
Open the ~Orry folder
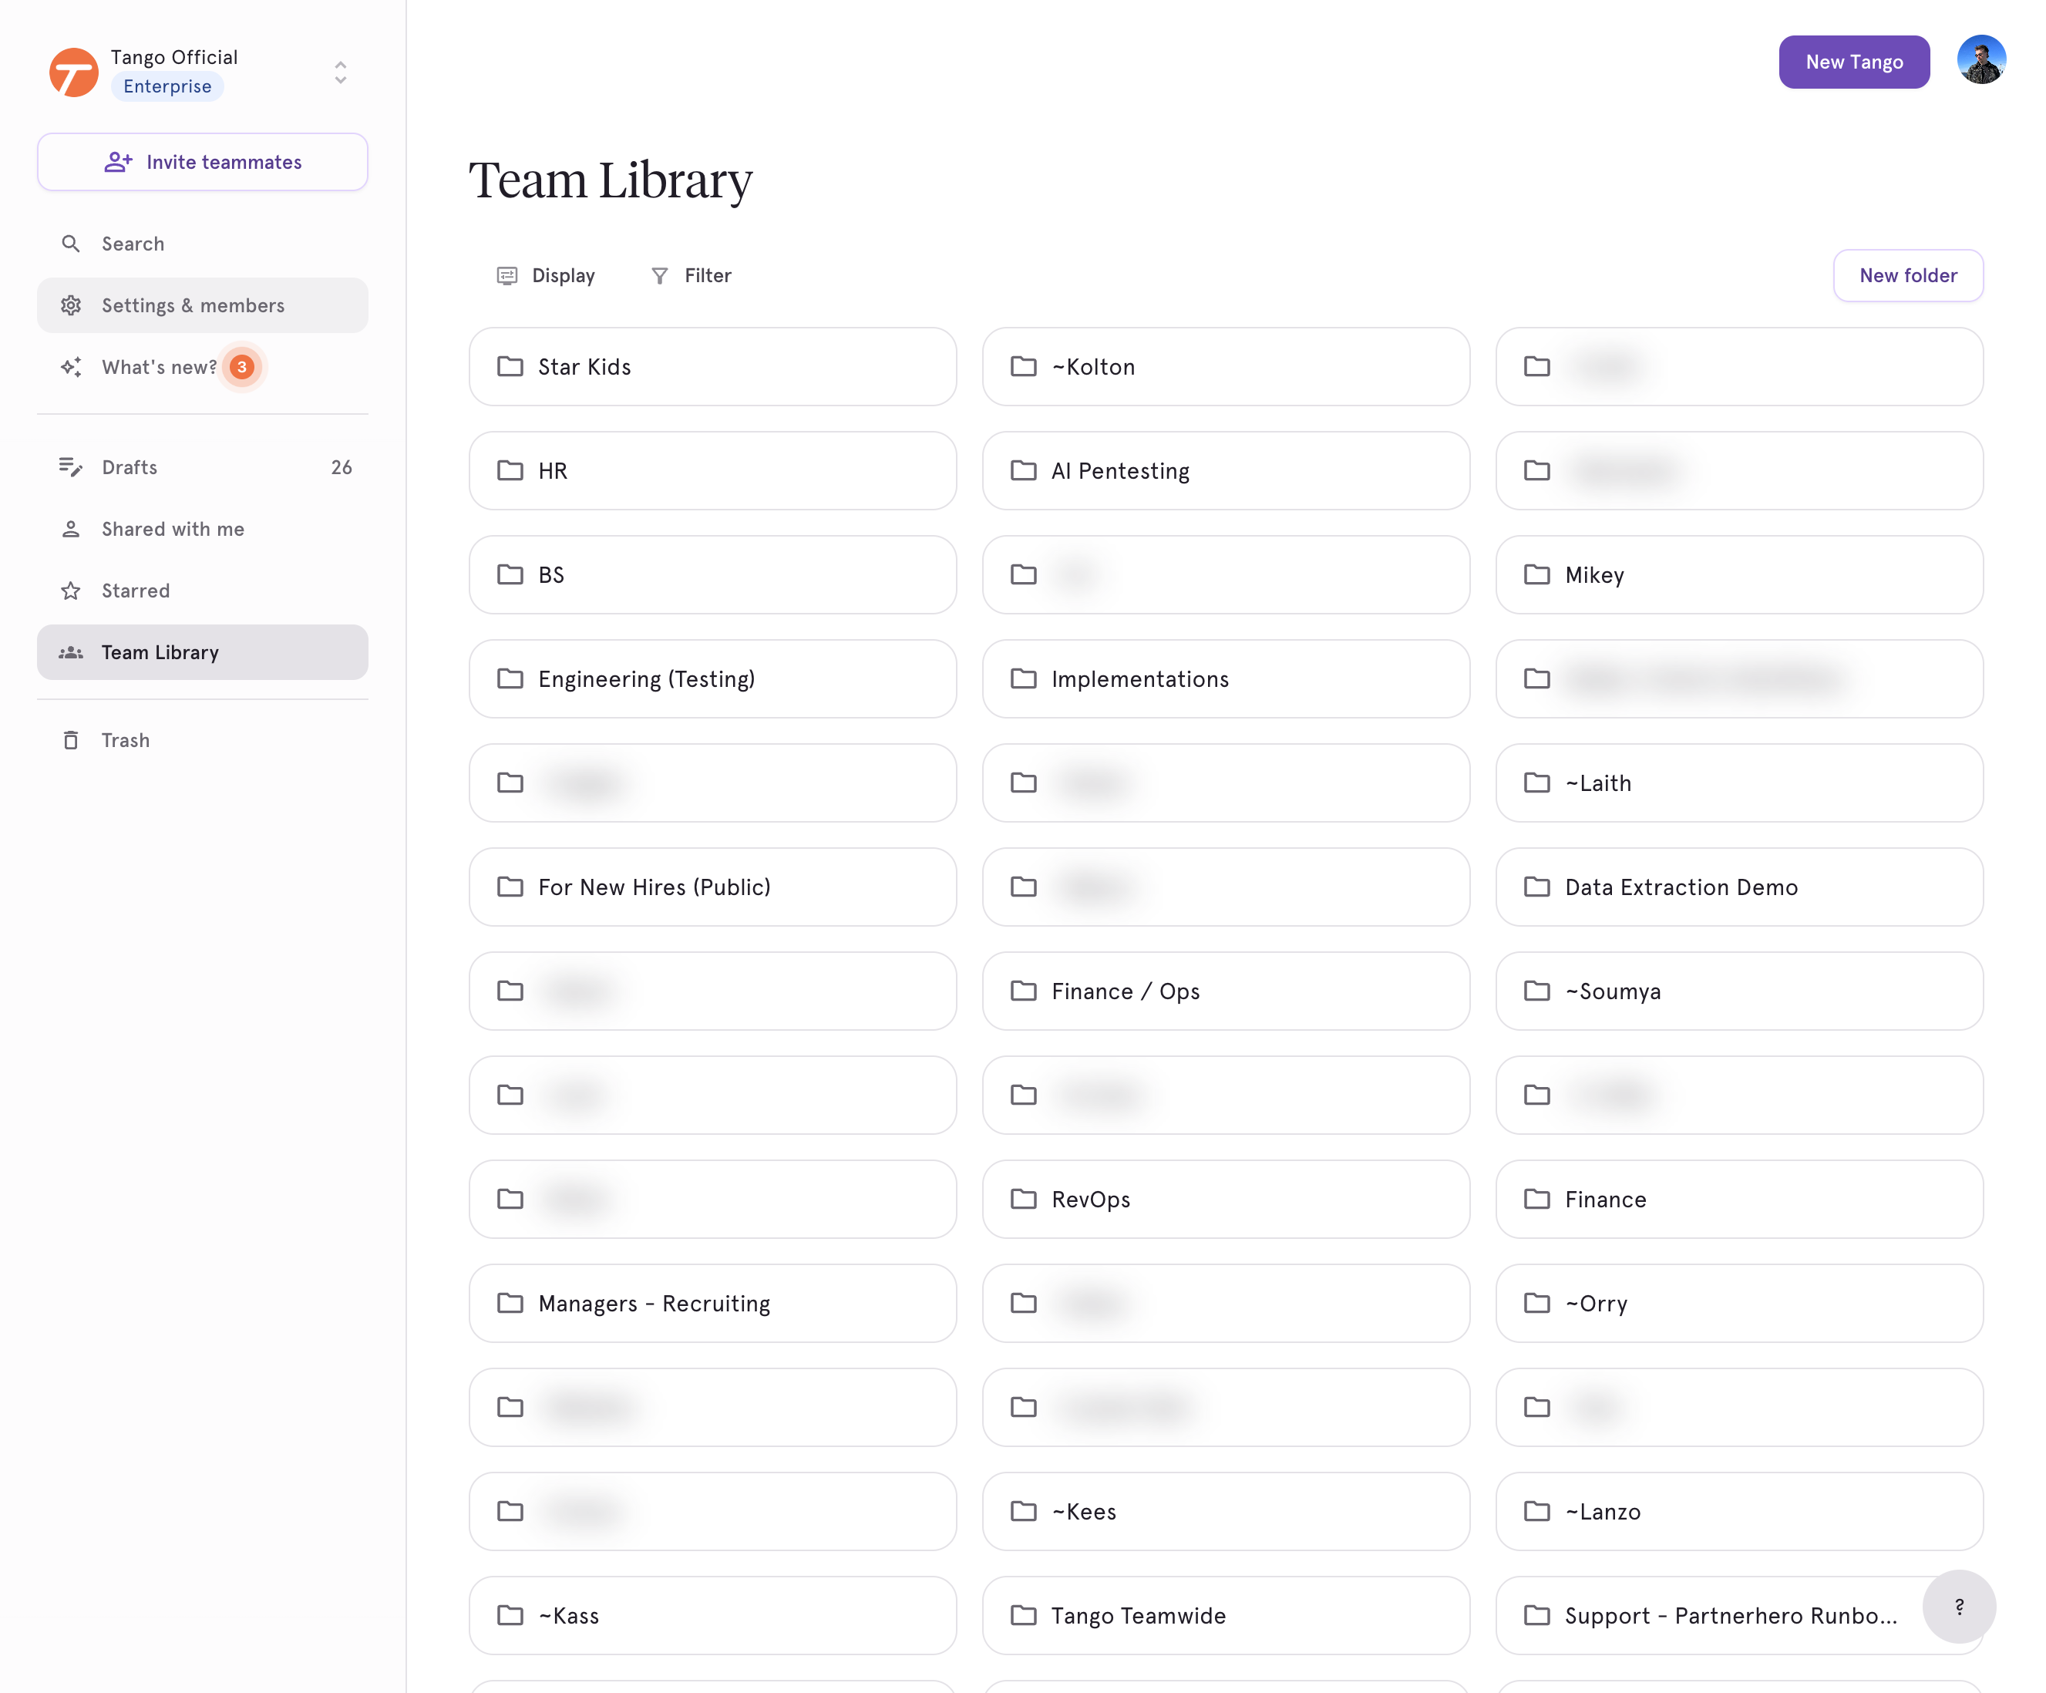point(1739,1304)
